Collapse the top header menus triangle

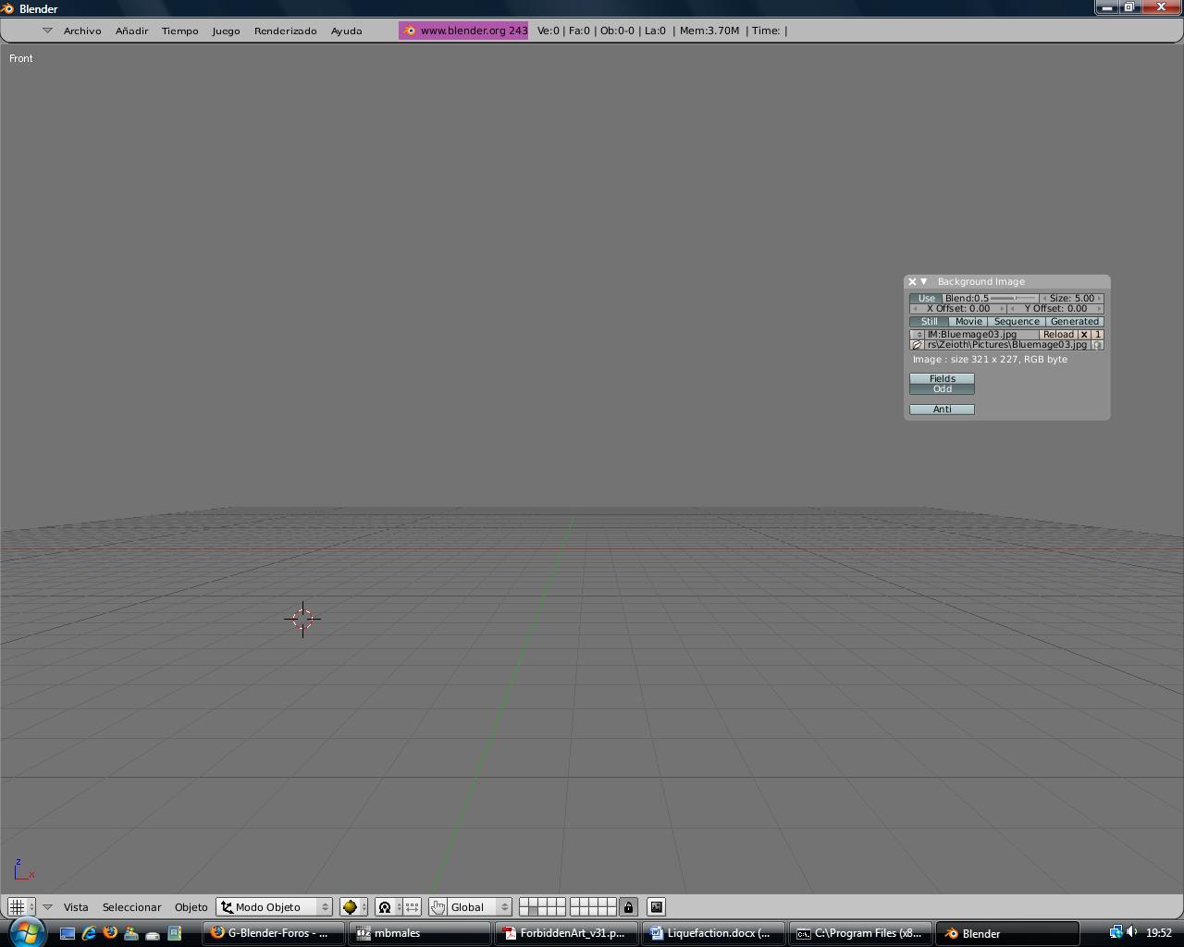[x=47, y=31]
